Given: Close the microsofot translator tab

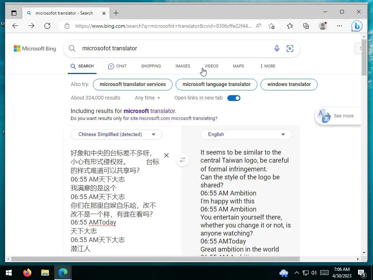Looking at the screenshot, I should tap(104, 13).
